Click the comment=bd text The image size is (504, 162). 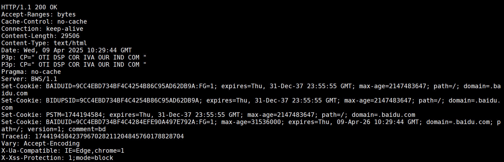point(87,129)
